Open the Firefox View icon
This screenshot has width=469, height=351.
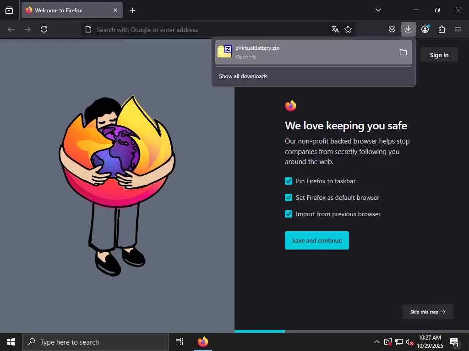coord(9,10)
